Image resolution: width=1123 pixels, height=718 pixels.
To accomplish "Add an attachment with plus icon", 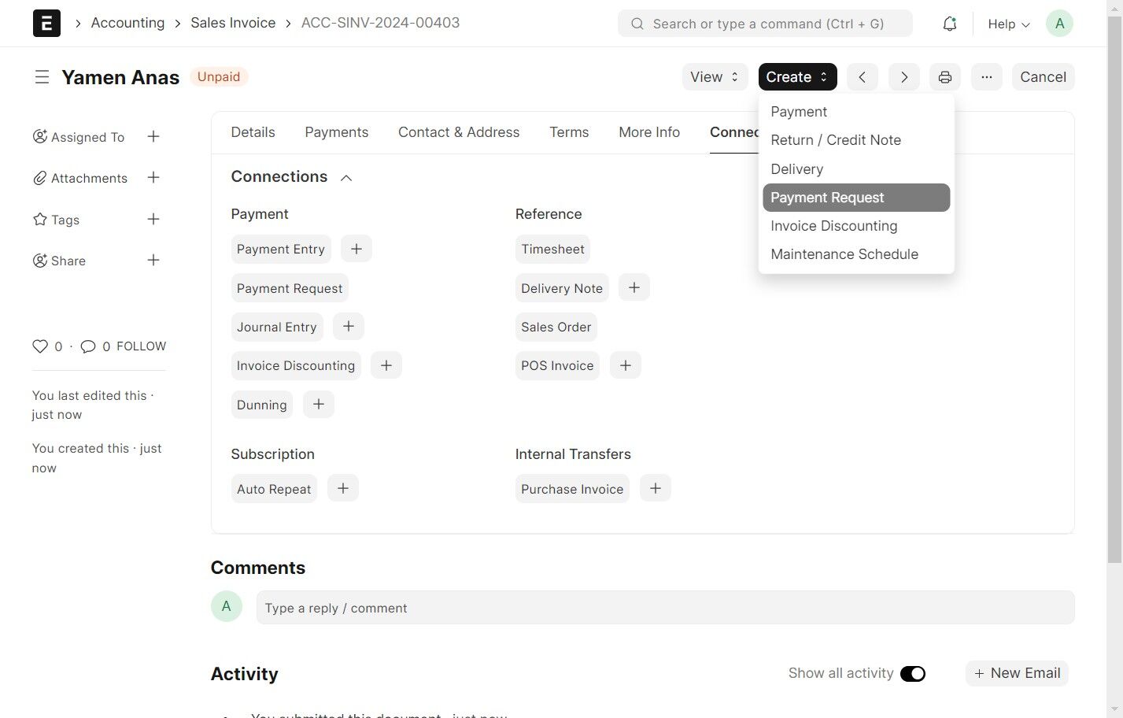I will (153, 178).
